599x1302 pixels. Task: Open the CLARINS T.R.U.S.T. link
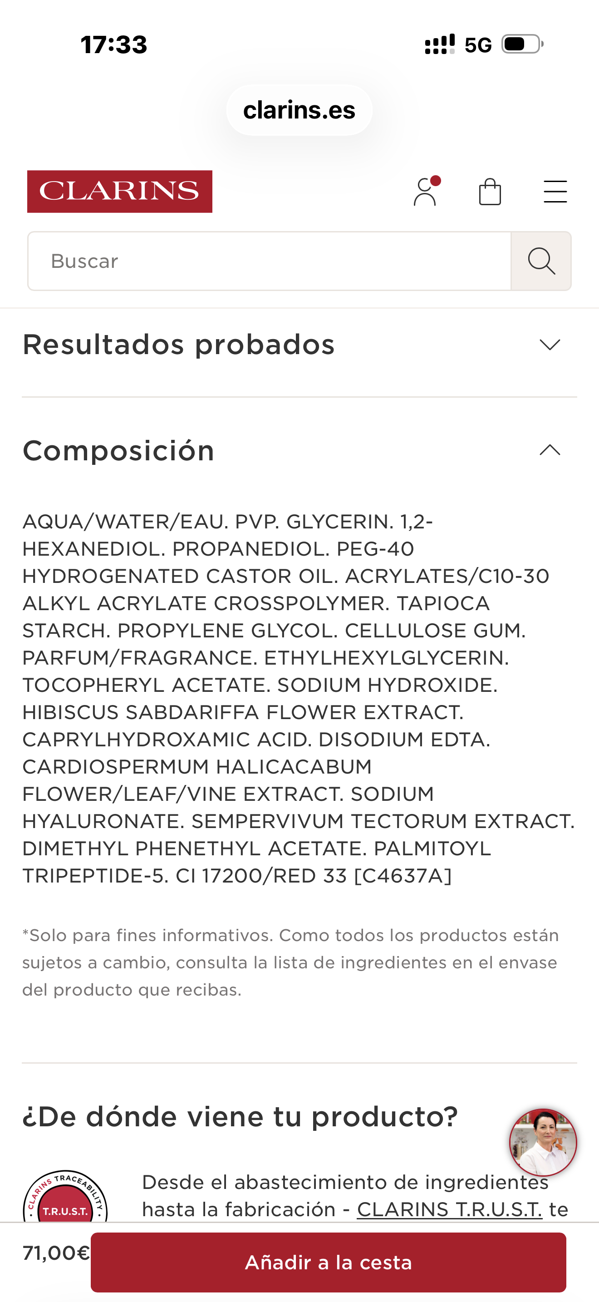point(450,1209)
